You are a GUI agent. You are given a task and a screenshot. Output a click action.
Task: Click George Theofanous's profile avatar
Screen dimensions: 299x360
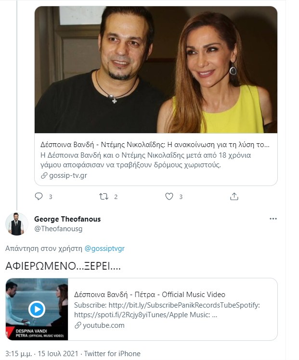coord(17,224)
